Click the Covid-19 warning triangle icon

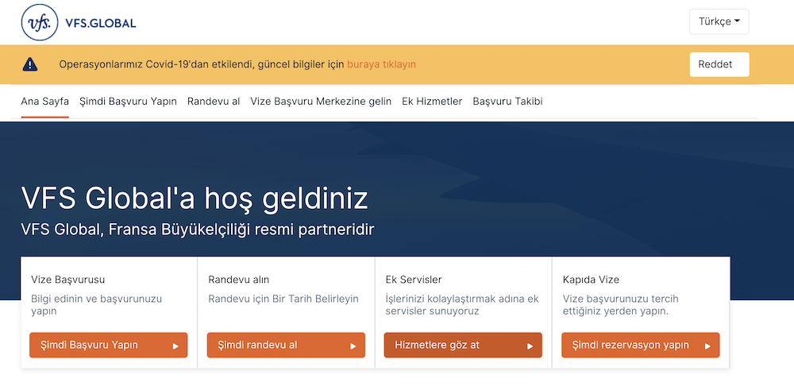pyautogui.click(x=30, y=64)
